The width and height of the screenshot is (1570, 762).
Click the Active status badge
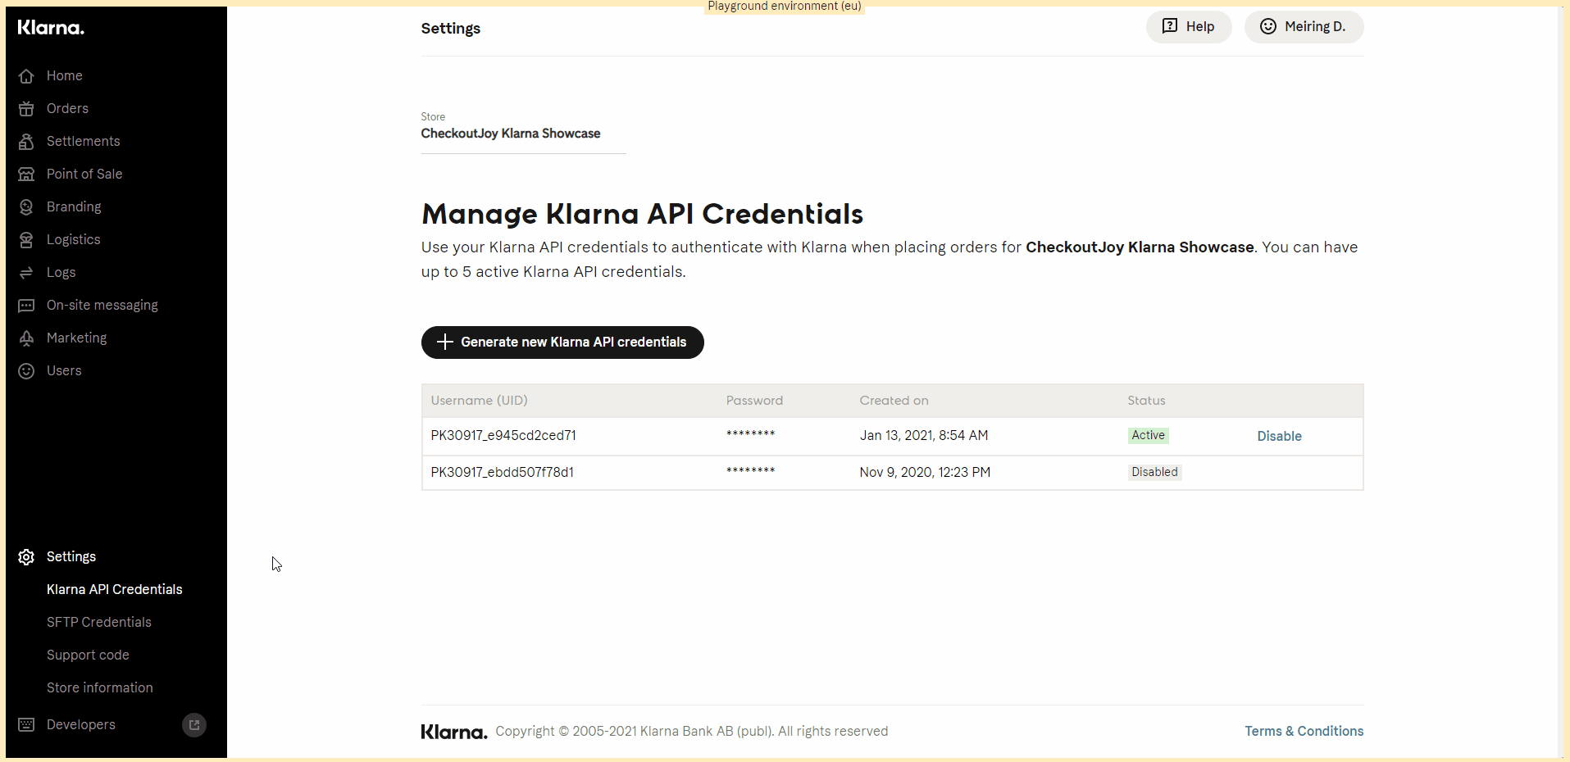click(1148, 435)
